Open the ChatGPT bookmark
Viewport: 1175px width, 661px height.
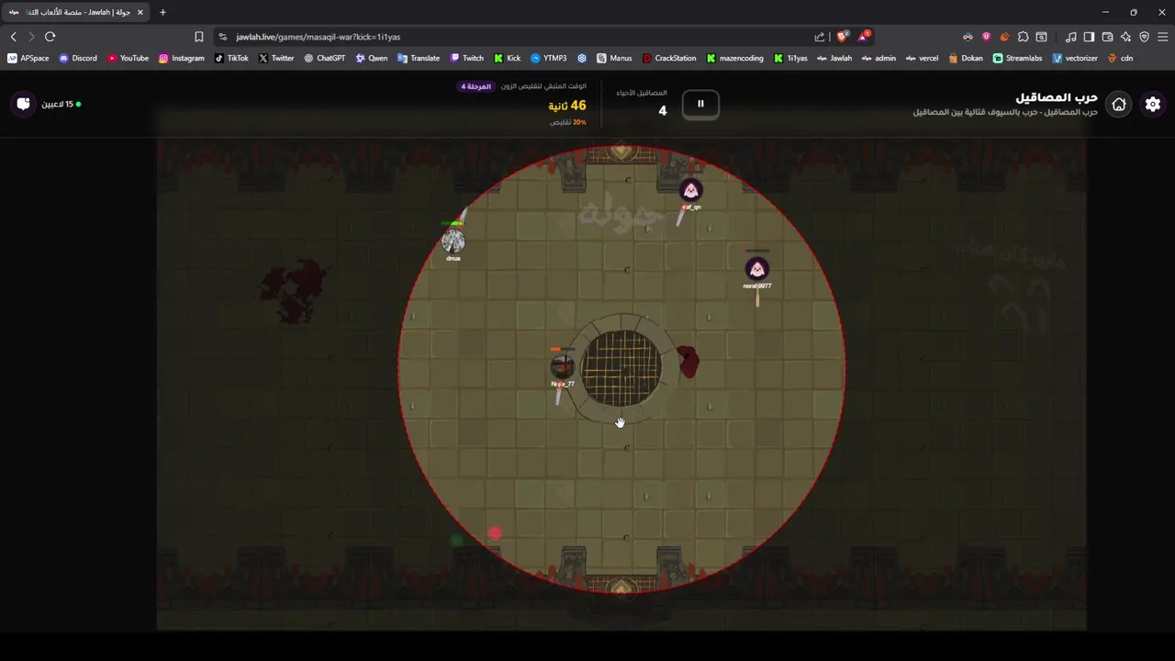tap(324, 58)
